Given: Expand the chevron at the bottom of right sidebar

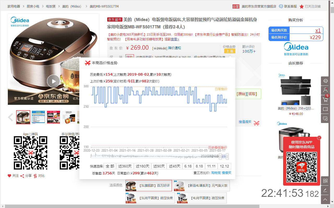Looking at the screenshot, I should 325,199.
